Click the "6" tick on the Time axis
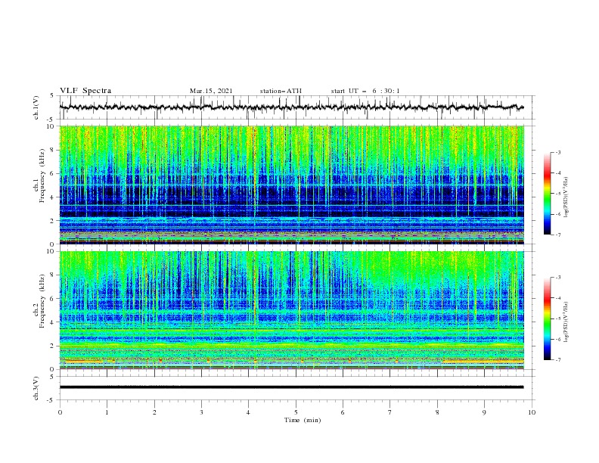 click(343, 412)
